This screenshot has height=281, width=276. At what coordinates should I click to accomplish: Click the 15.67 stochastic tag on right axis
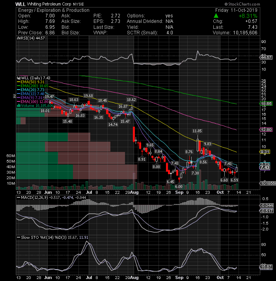(x=266, y=267)
